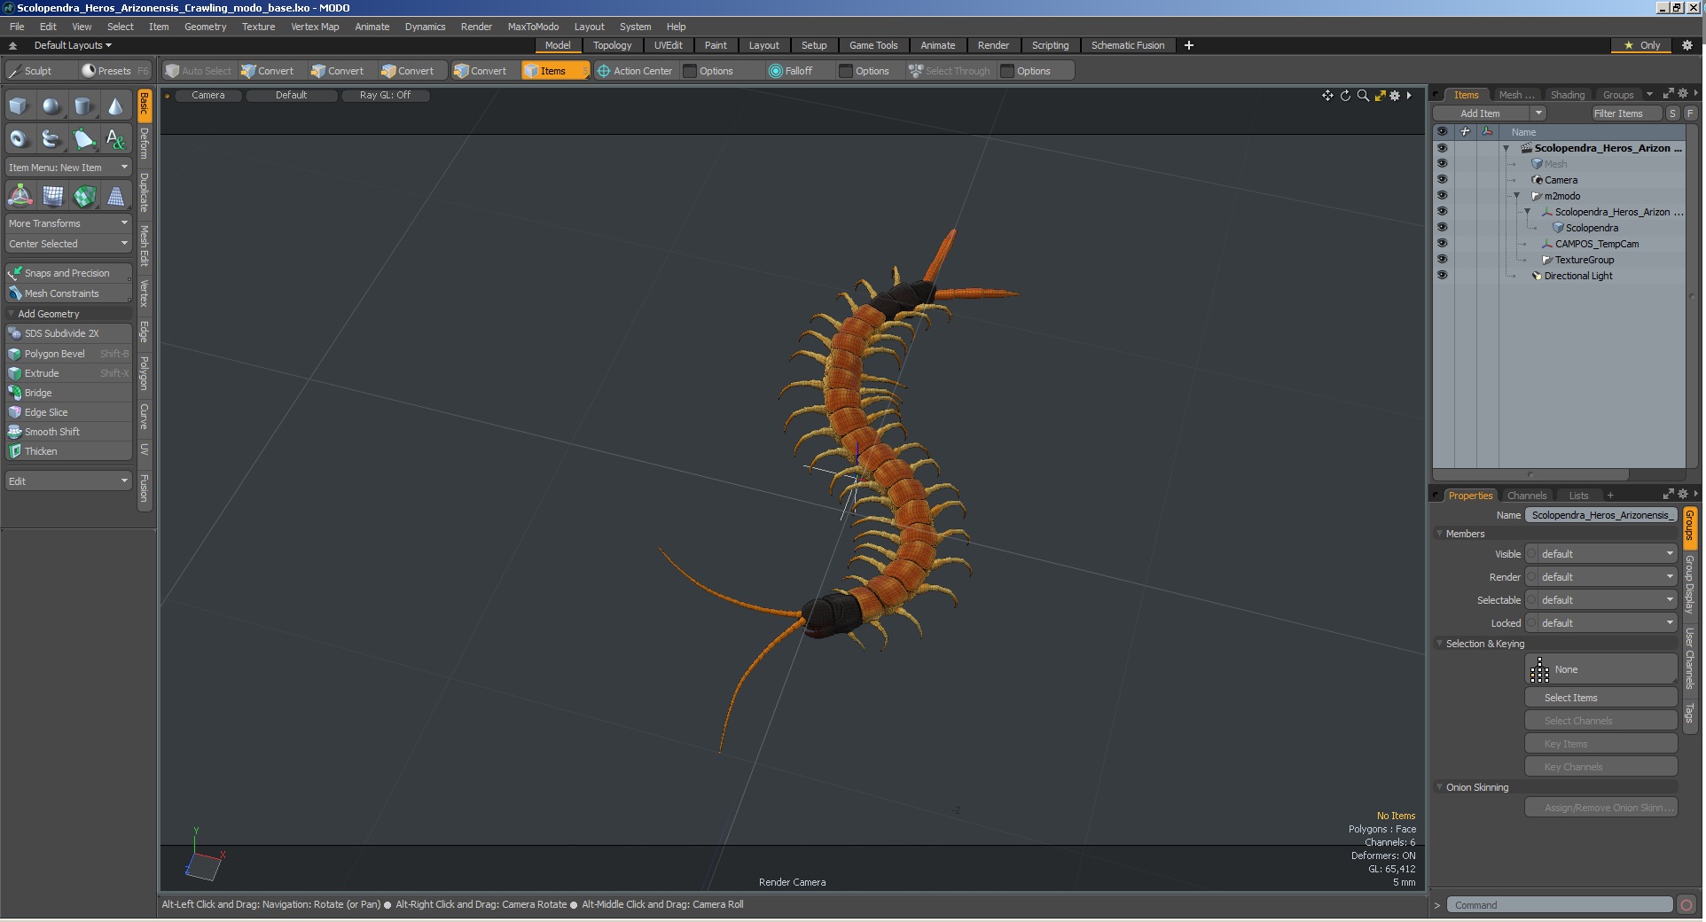Click the Thicken tool button

click(68, 451)
